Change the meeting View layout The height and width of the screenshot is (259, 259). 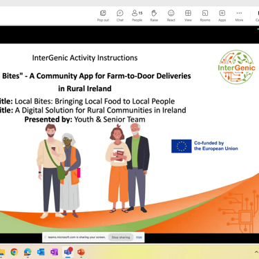coord(188,16)
